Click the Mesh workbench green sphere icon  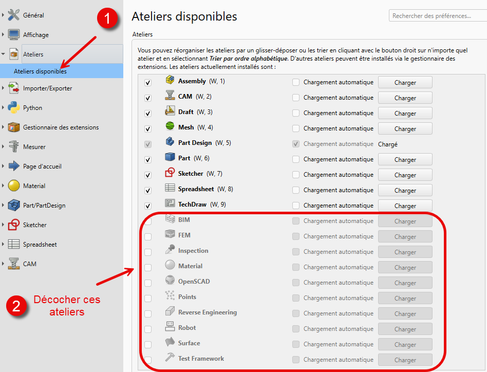pos(170,127)
